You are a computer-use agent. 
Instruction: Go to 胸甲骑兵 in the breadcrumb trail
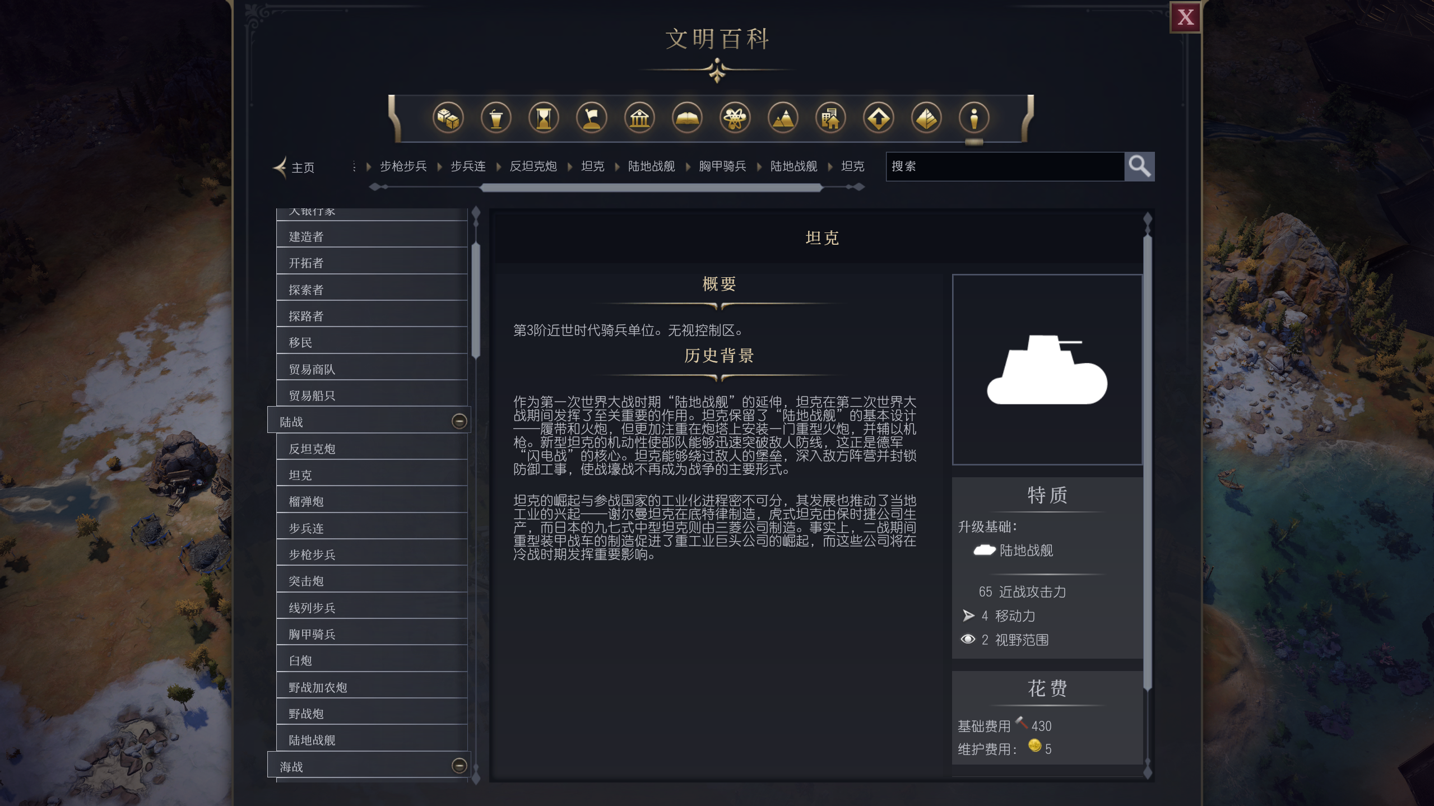722,166
